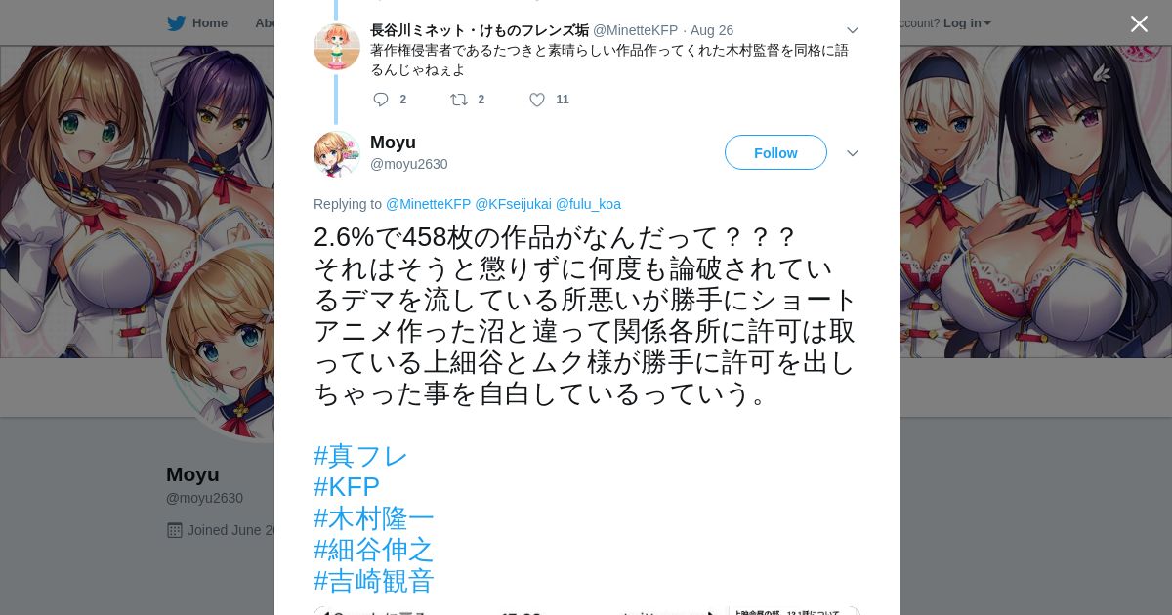Expand Moyu tweet options chevron next to Follow
Screen dimensions: 1172x615
click(852, 153)
